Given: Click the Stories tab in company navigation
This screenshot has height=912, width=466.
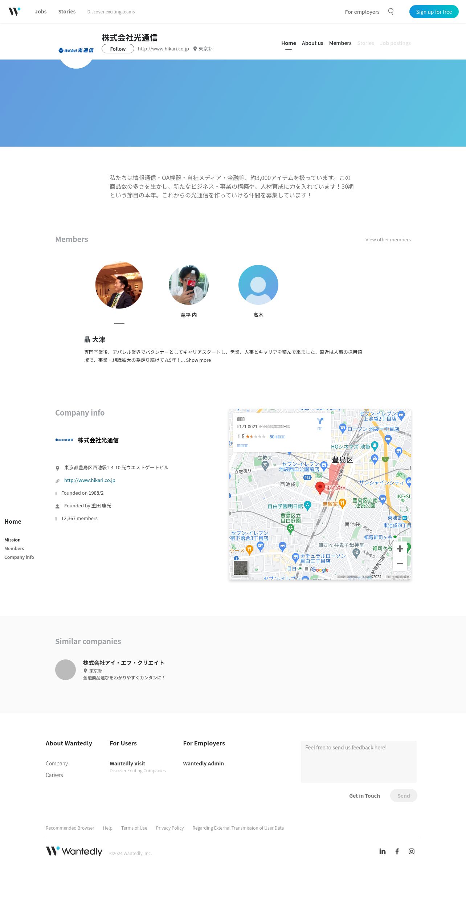Looking at the screenshot, I should [x=366, y=43].
